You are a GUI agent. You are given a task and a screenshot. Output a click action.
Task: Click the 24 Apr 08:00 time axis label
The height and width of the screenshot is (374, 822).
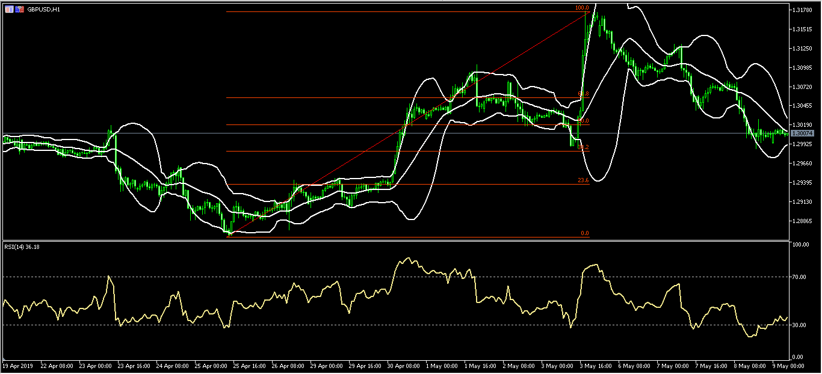click(172, 365)
